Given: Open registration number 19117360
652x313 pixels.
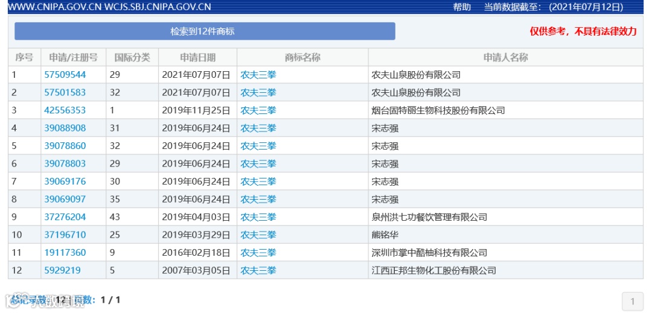Looking at the screenshot, I should (x=65, y=253).
